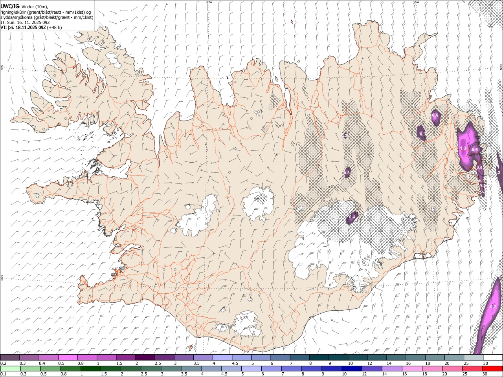
Task: Click the light lavender swatch at 4, upper row
Action: tap(222, 357)
